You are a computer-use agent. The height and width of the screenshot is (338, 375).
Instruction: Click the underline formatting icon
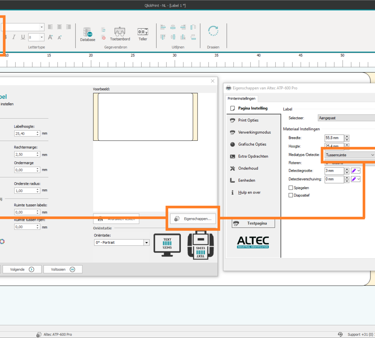[x=23, y=37]
